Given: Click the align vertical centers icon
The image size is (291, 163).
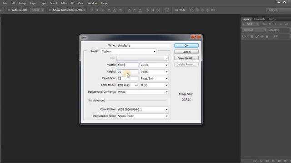Looking at the screenshot, I should [97, 10].
